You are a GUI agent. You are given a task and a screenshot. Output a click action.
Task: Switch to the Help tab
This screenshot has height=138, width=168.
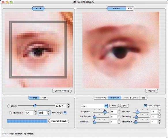click(130, 9)
